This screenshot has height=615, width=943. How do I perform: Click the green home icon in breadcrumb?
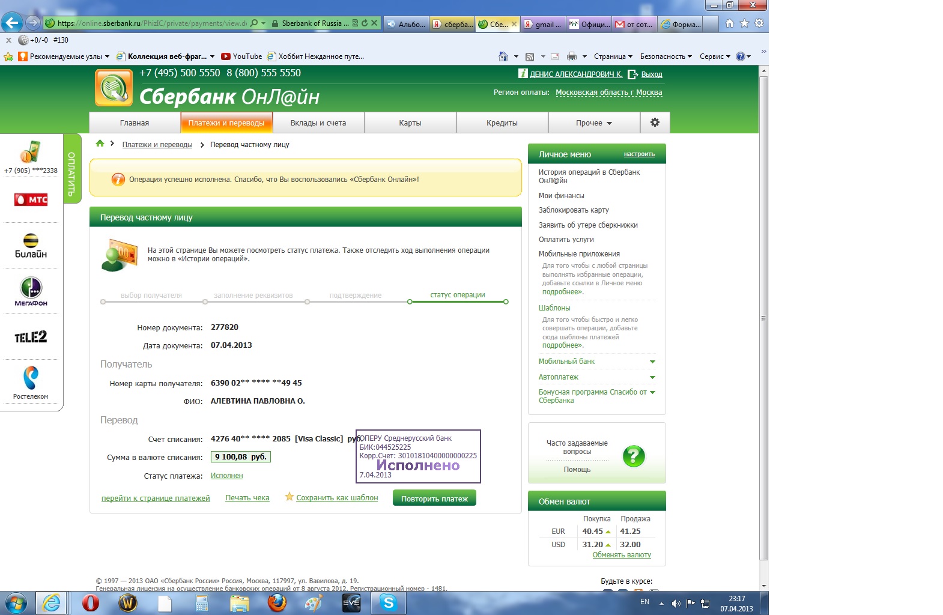(100, 144)
